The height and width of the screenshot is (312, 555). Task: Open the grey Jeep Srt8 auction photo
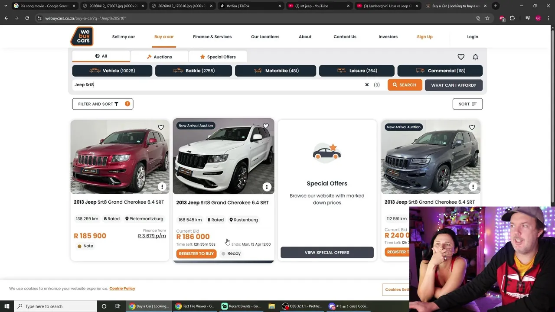click(431, 157)
